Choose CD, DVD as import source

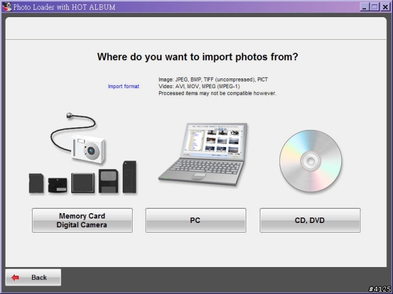point(310,221)
